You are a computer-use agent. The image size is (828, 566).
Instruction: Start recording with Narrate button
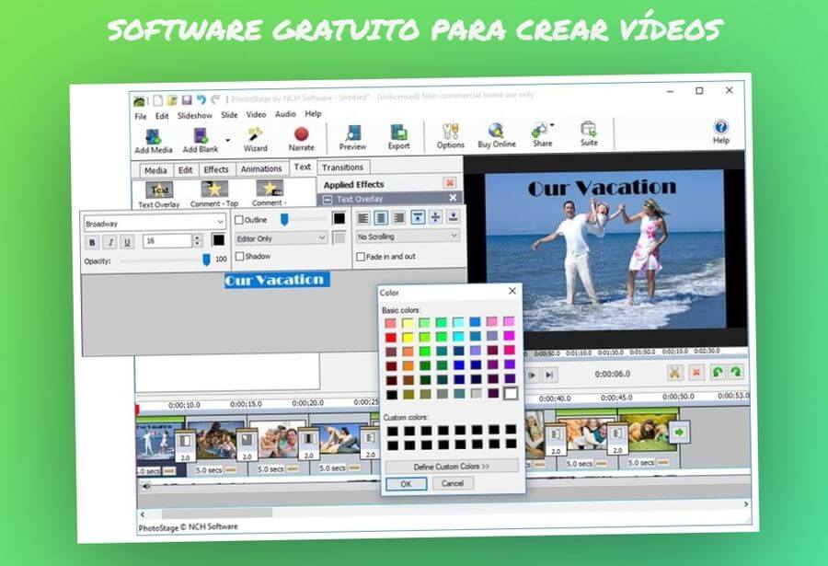click(302, 139)
